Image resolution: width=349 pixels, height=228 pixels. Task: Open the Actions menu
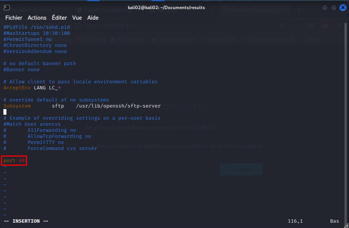tap(37, 18)
